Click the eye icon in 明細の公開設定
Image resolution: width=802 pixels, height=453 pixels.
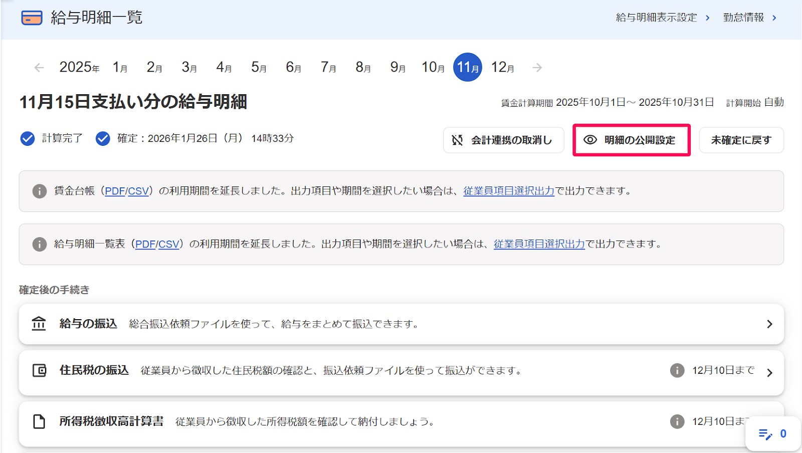pos(590,140)
